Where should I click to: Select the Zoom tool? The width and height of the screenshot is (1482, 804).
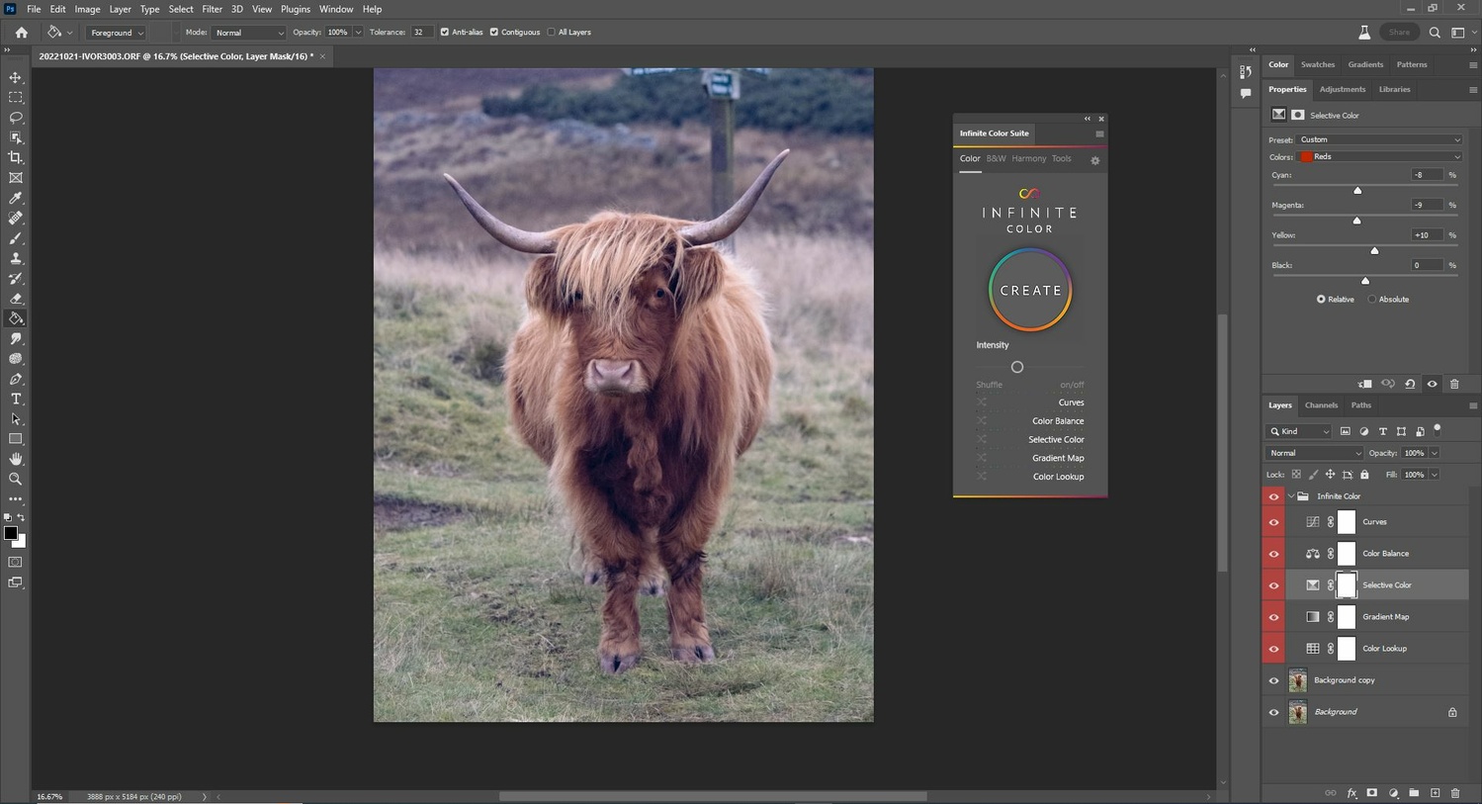click(x=15, y=479)
